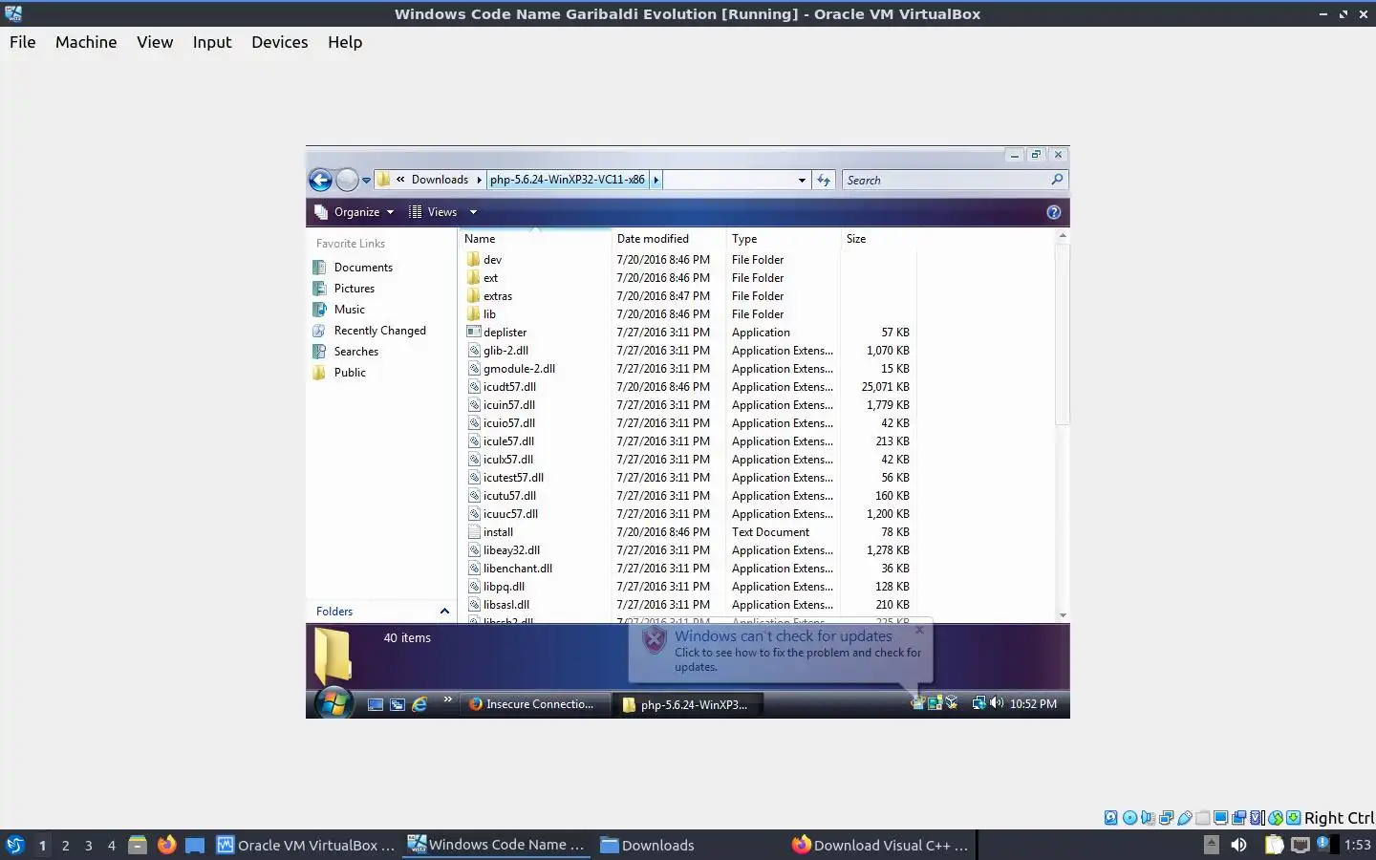Select glib-2.dll file

point(498,351)
